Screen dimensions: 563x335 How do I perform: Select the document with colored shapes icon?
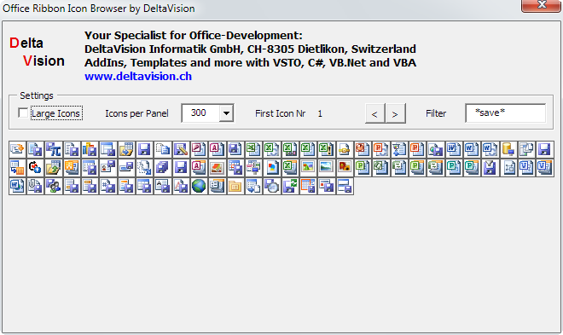(272, 167)
